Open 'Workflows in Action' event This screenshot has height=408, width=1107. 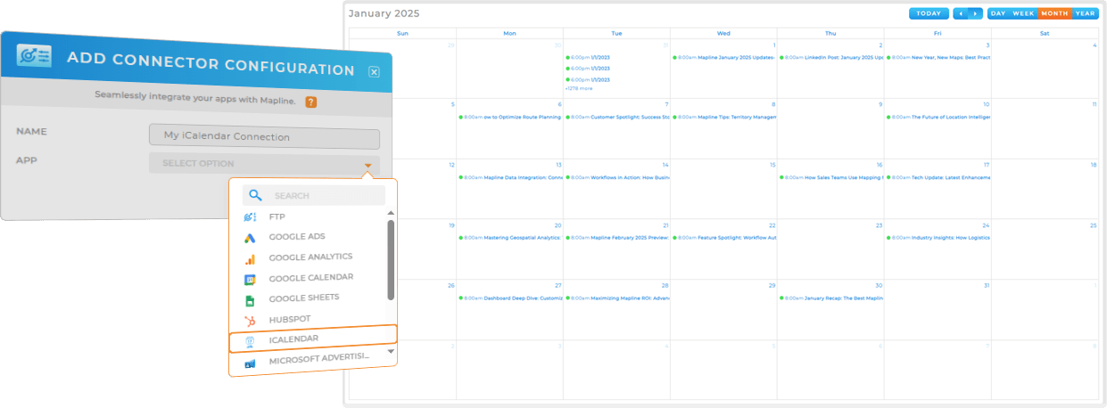pos(616,177)
